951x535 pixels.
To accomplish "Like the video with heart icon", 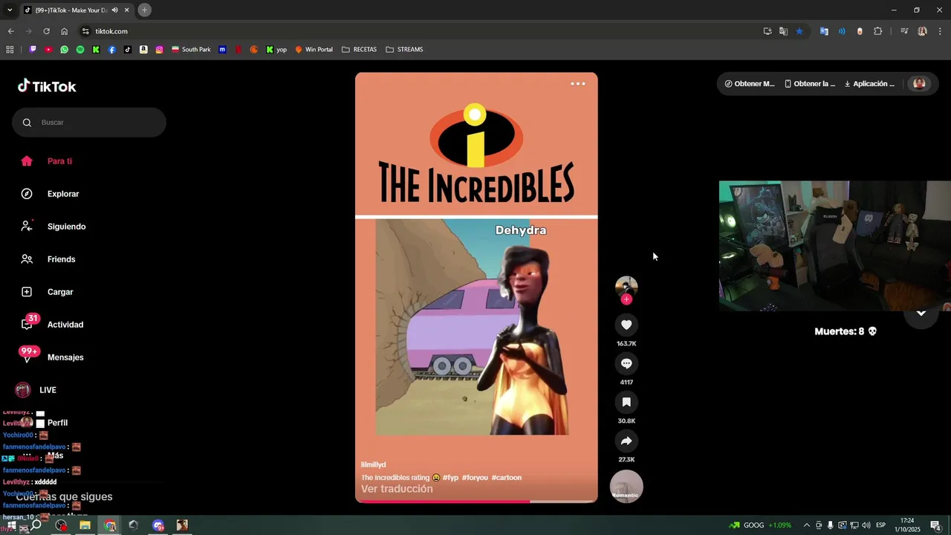I will (626, 325).
